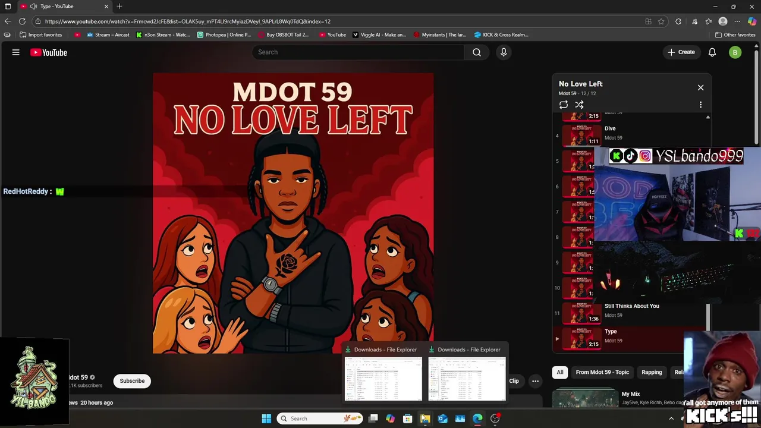Screen dimensions: 761x428
Task: Focus the YouTube Search box
Action: 359,52
